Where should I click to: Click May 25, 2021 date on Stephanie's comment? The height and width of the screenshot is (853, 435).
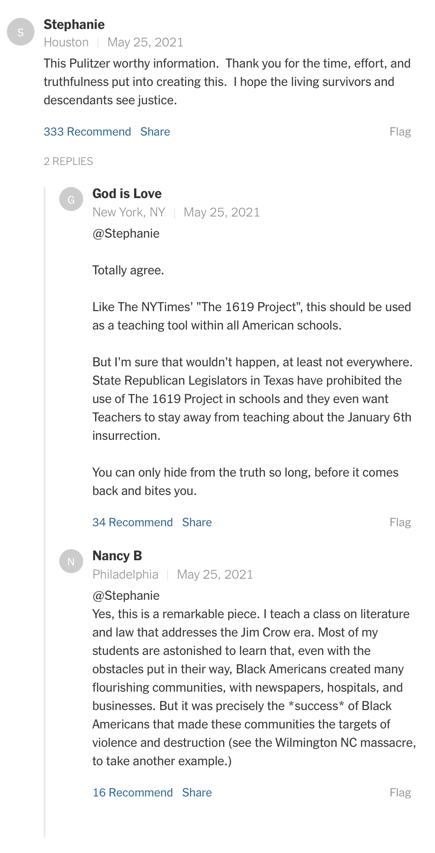146,42
